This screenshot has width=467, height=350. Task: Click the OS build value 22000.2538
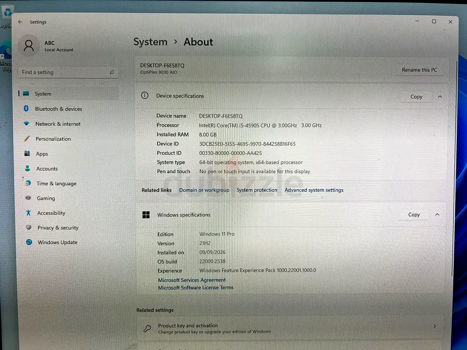[212, 261]
